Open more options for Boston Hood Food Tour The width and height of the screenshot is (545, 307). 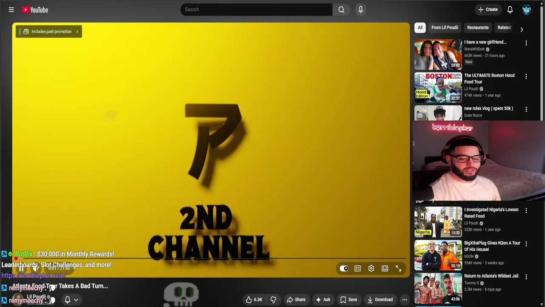[526, 76]
